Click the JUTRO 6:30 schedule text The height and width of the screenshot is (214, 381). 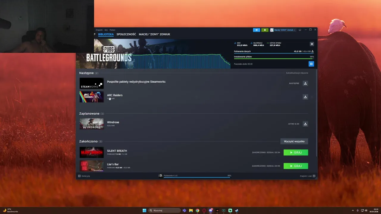(x=293, y=124)
